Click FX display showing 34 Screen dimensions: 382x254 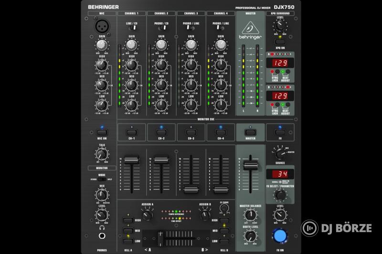(280, 174)
